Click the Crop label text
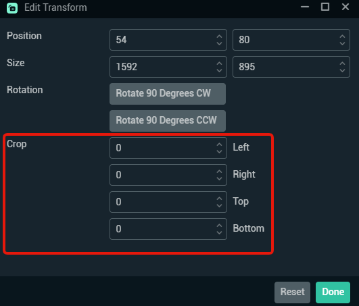The width and height of the screenshot is (359, 306). [x=17, y=145]
